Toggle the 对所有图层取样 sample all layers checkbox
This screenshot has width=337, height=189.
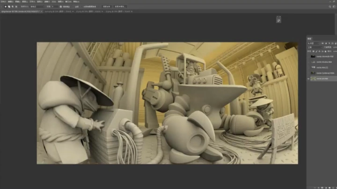(x=82, y=7)
